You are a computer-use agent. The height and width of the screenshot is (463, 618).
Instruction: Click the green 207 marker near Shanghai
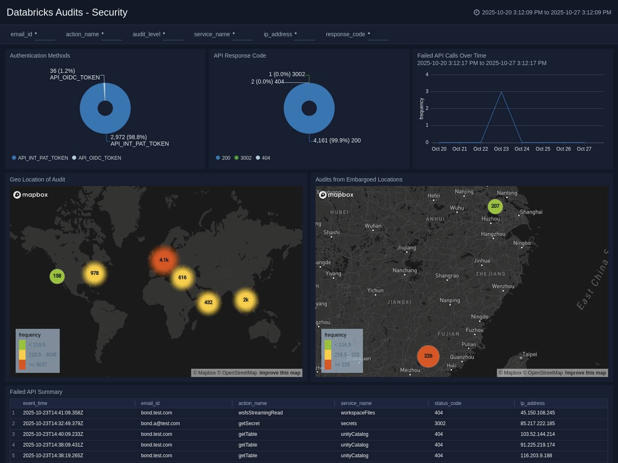click(495, 206)
